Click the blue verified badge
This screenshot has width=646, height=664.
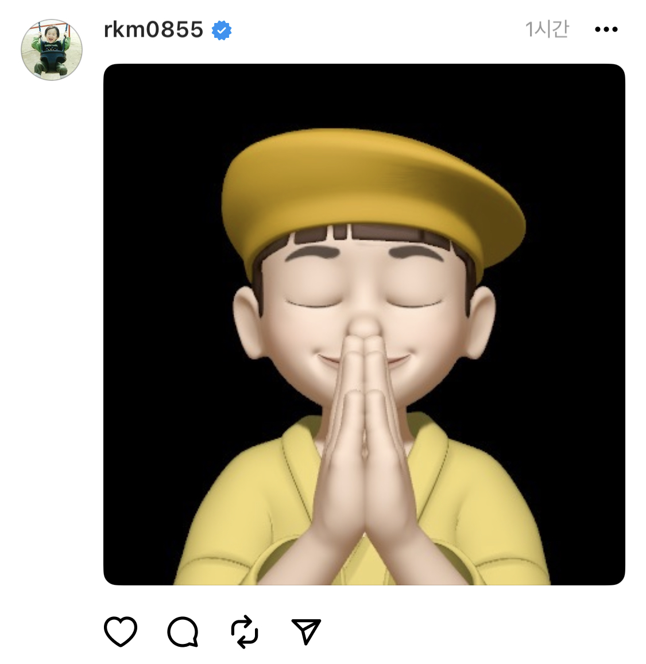[222, 30]
